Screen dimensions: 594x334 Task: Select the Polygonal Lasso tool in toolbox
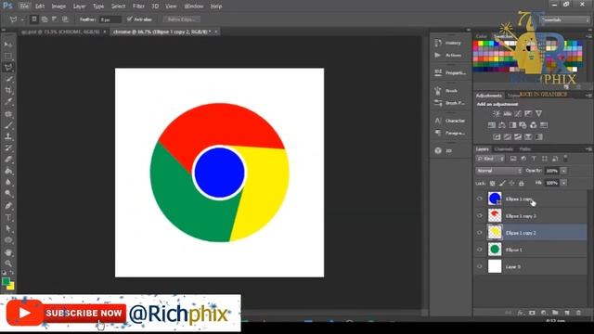(8, 68)
